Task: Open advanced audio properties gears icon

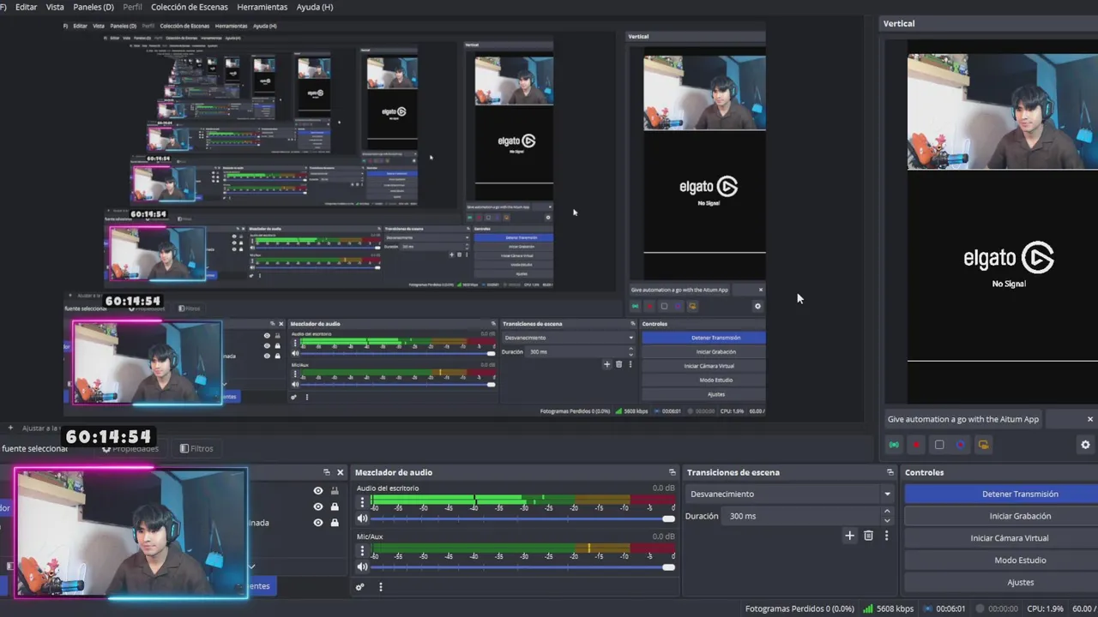Action: click(360, 587)
